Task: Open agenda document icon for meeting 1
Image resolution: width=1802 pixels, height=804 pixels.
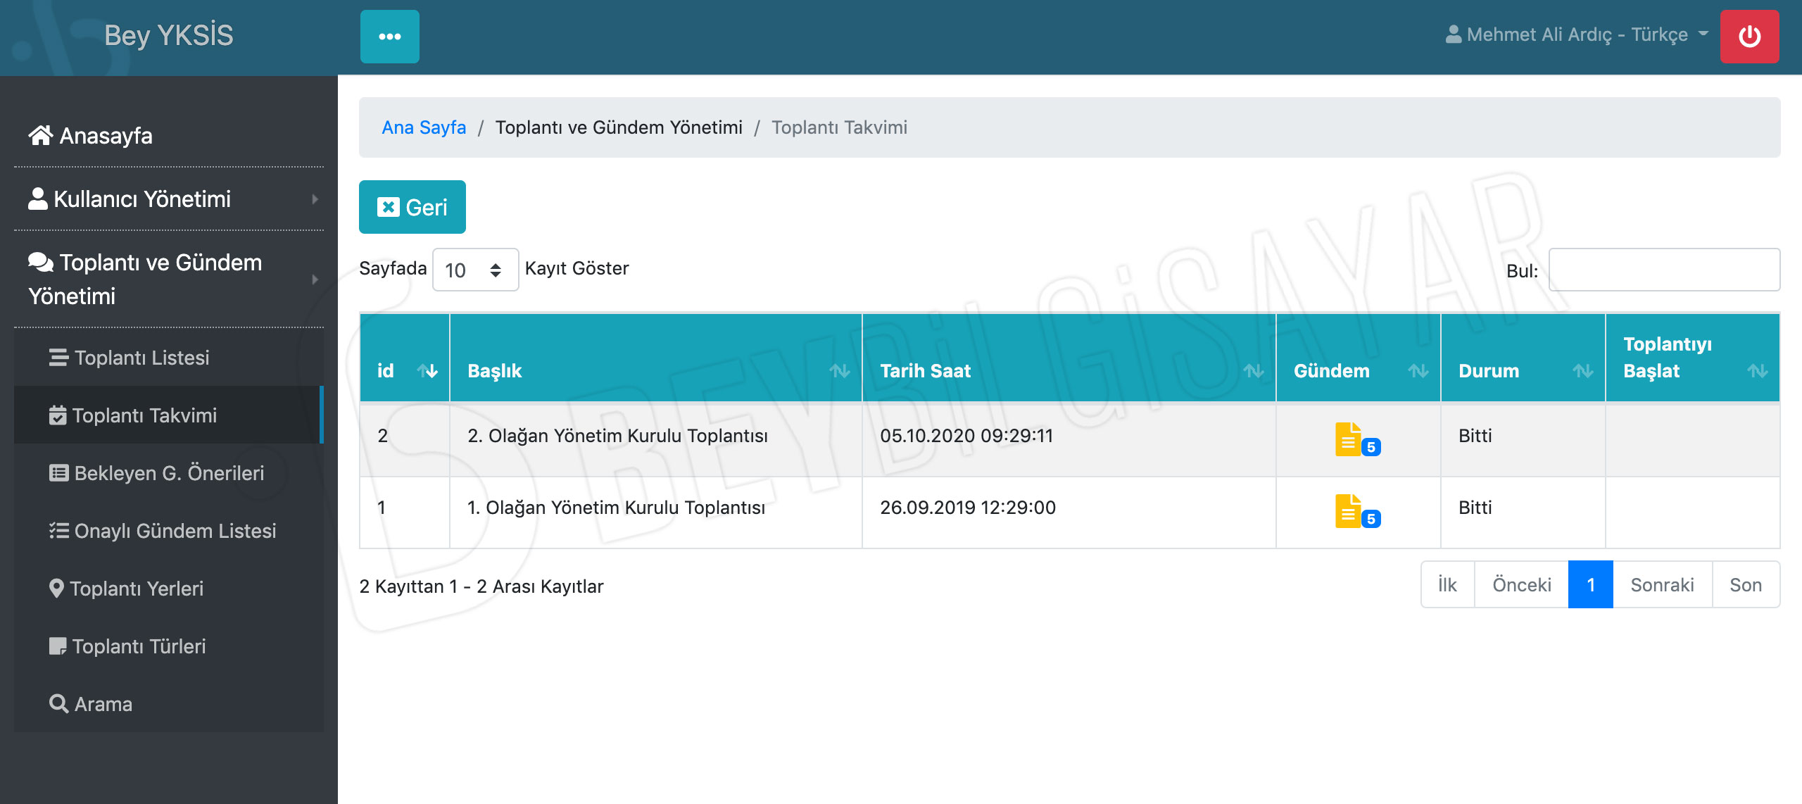Action: coord(1349,511)
